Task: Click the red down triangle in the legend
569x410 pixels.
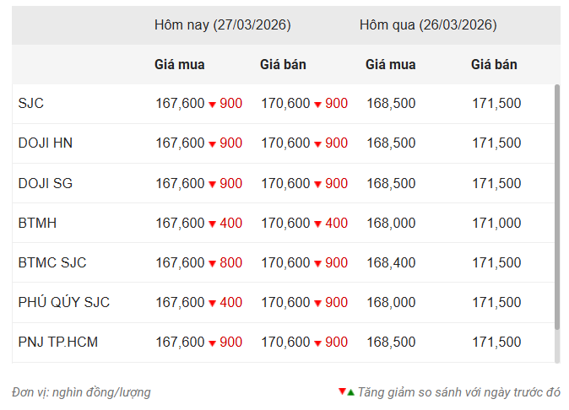Action: [342, 391]
